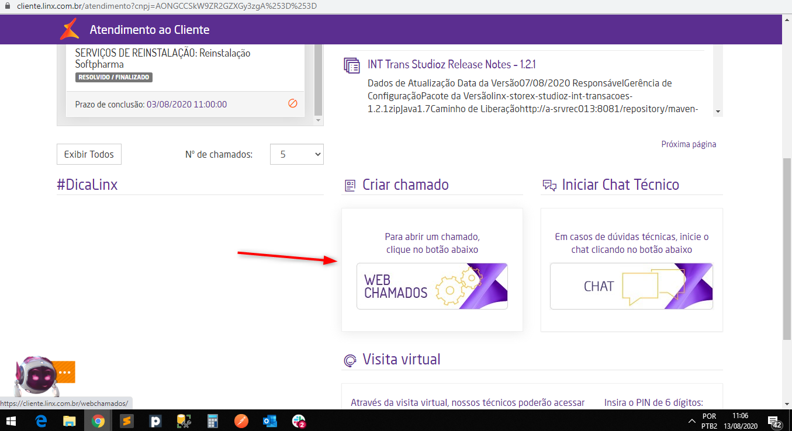Click the chatbot orange speech bubble
792x431 pixels.
click(65, 372)
